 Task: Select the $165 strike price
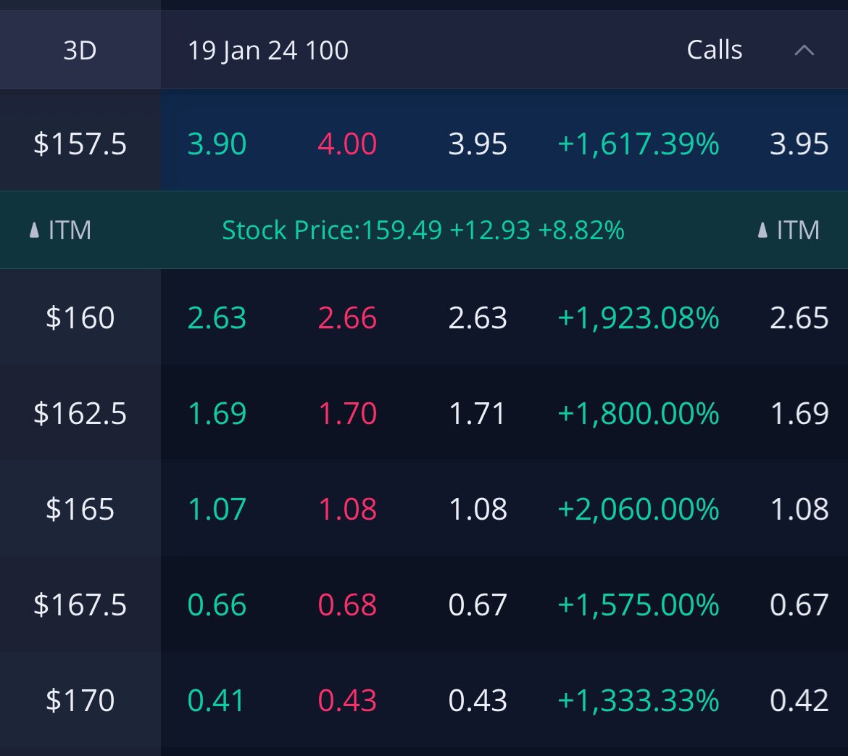click(80, 509)
